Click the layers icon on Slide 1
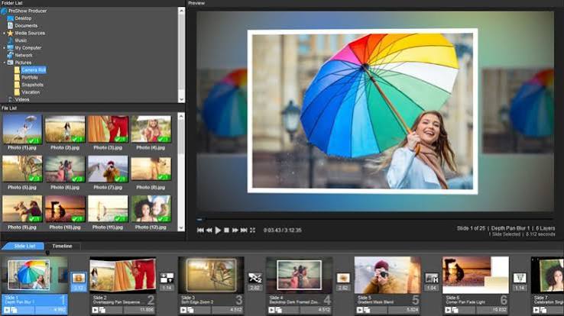Viewport: 564px width, 316px height. pyautogui.click(x=14, y=310)
